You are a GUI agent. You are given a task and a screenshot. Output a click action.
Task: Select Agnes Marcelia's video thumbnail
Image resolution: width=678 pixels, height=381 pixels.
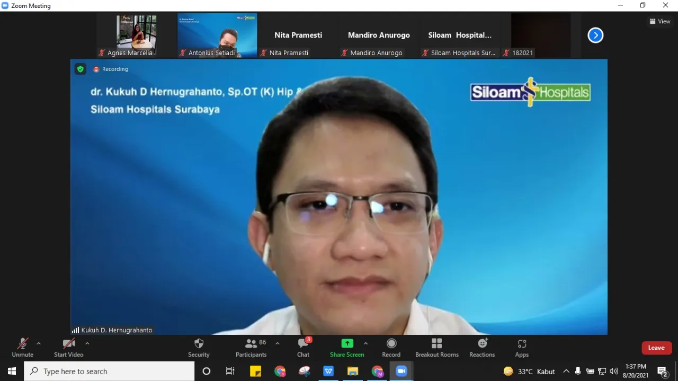tap(137, 36)
